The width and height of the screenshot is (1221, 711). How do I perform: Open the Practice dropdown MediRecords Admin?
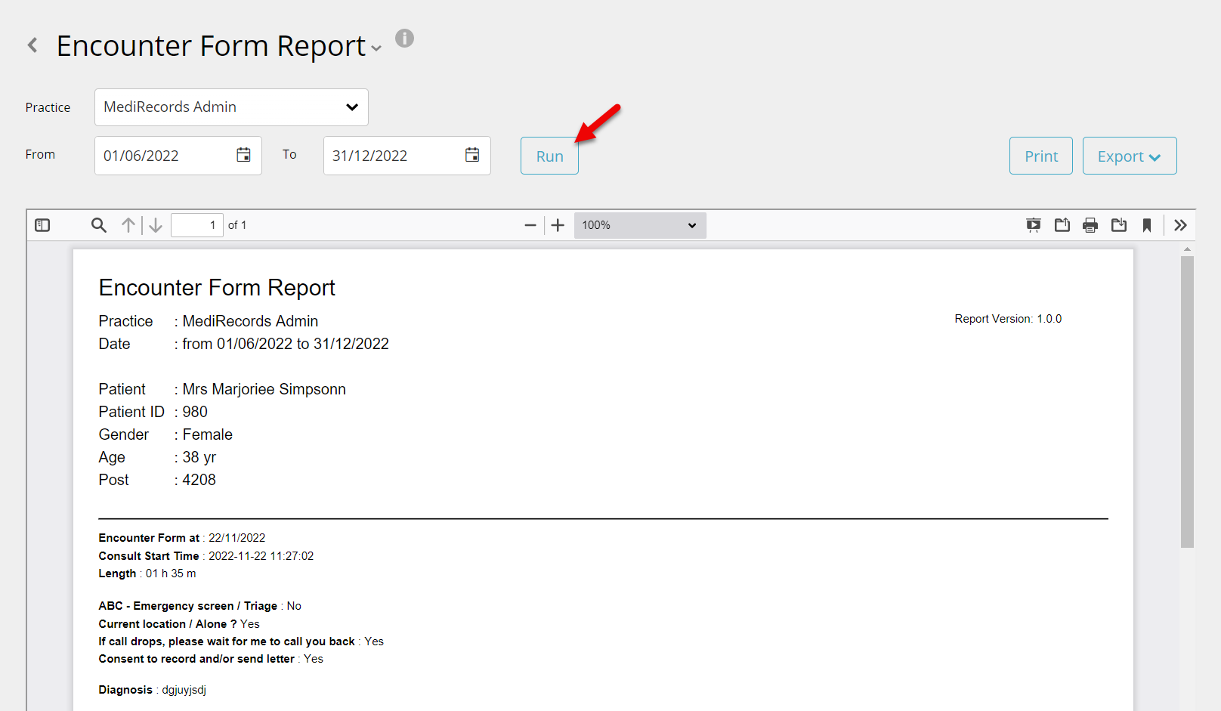coord(231,107)
